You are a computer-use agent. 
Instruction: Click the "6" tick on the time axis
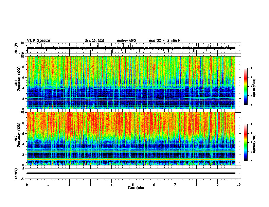[x=154, y=185]
